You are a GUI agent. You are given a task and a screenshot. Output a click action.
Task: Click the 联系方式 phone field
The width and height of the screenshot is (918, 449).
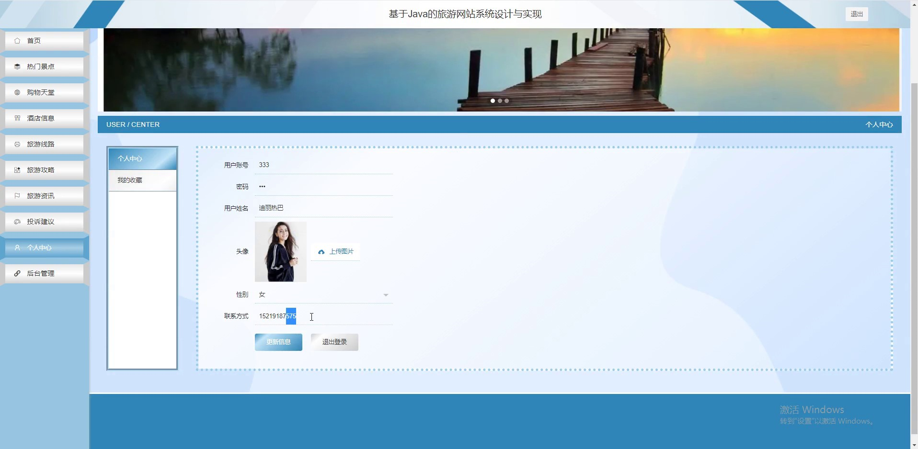pyautogui.click(x=324, y=316)
